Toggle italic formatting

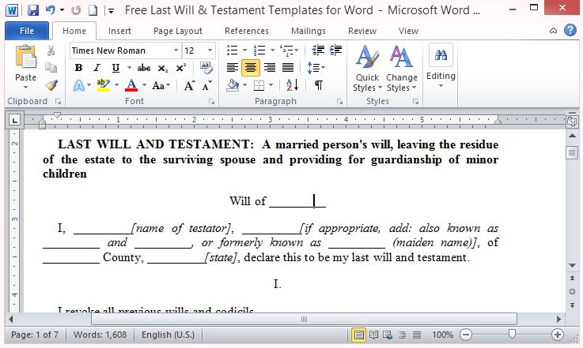[97, 68]
